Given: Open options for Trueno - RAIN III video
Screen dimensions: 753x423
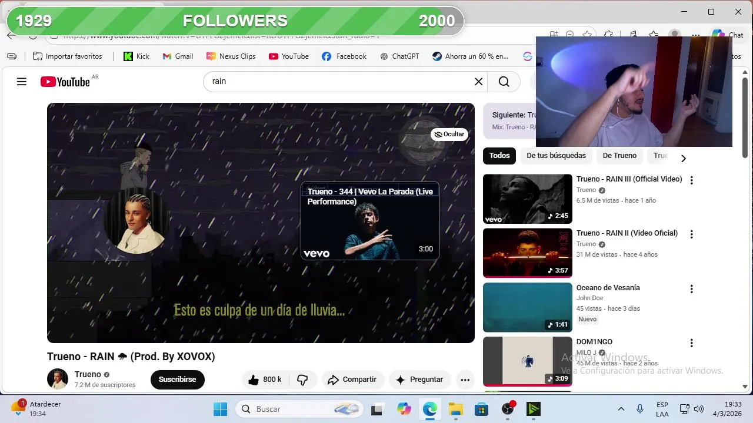Looking at the screenshot, I should click(x=692, y=180).
